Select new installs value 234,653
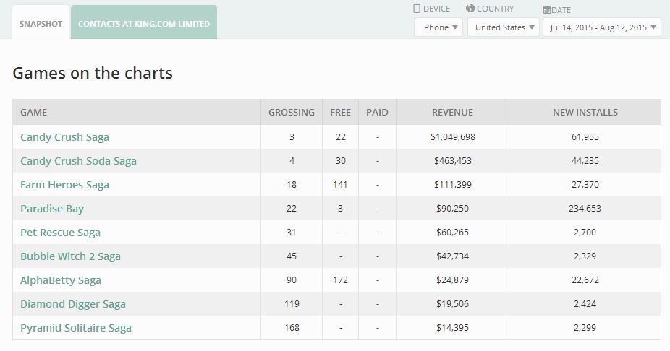 point(585,209)
